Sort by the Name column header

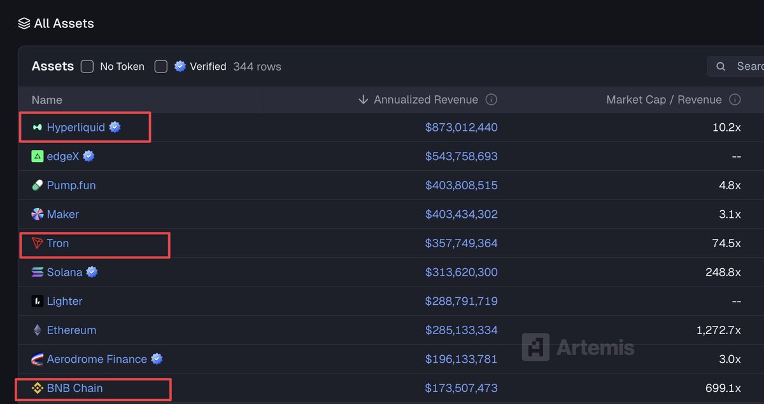(47, 100)
